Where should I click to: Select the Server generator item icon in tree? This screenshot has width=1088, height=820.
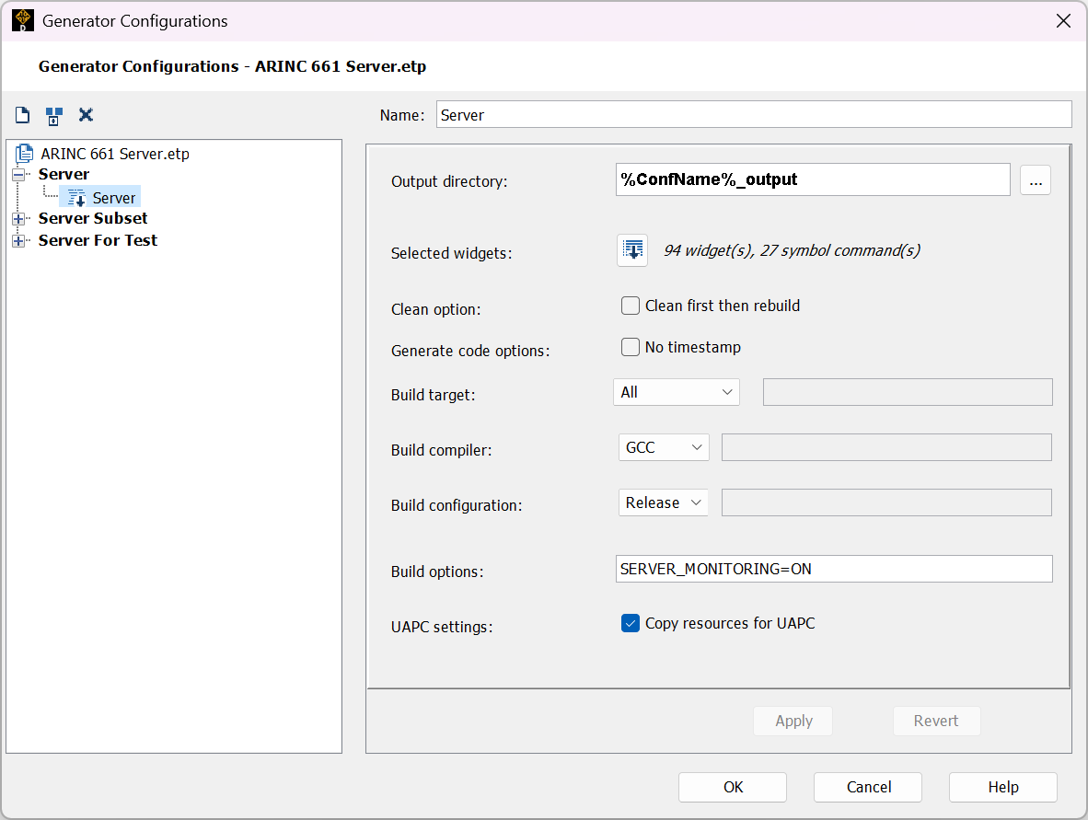77,198
